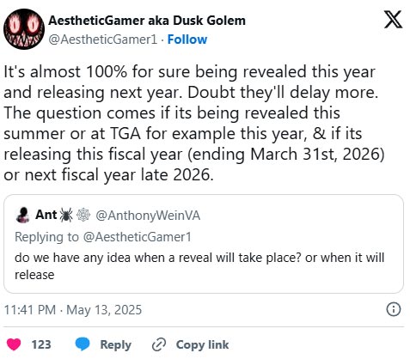
Task: Click the spider emoji next to Ant
Action: (66, 216)
